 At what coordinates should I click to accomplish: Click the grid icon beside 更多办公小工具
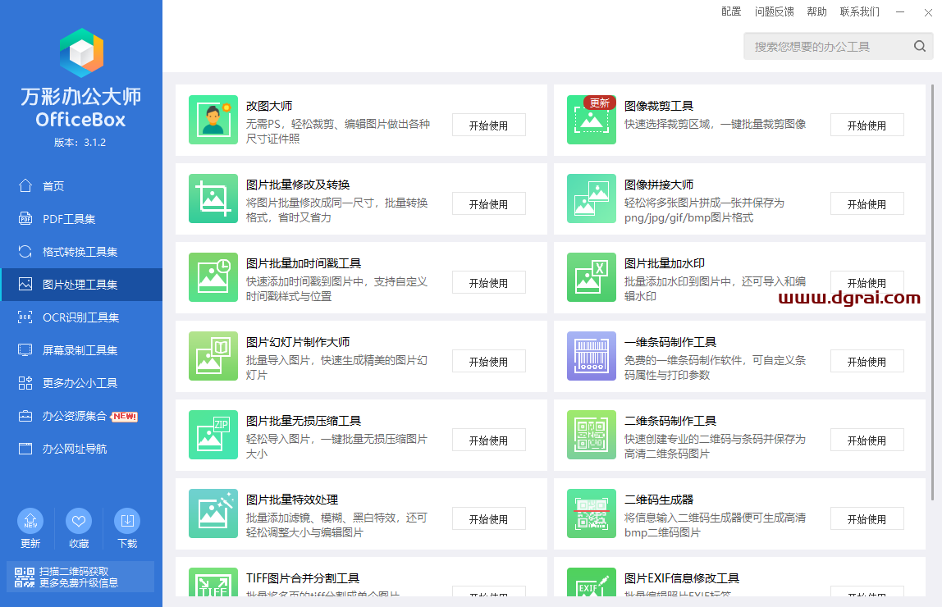(x=25, y=382)
